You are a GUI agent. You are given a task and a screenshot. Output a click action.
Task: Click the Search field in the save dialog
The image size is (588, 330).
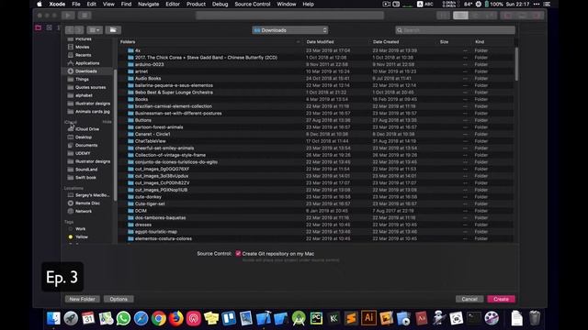coord(455,30)
